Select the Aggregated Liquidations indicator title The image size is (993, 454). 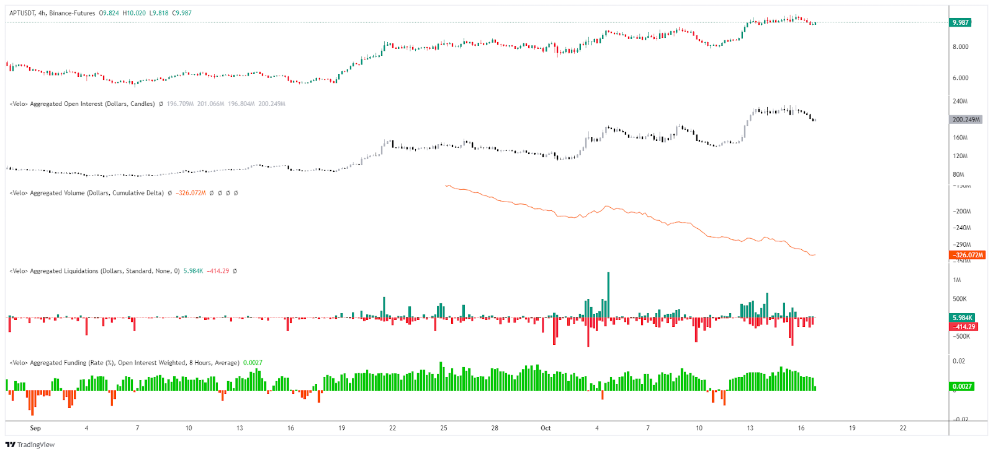94,271
